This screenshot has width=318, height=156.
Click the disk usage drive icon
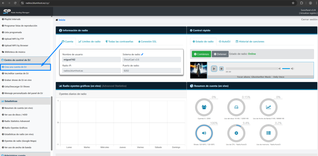(x=236, y=107)
